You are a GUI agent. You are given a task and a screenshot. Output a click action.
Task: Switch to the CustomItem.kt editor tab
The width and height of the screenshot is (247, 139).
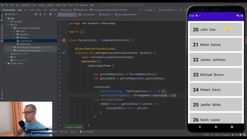(88, 14)
